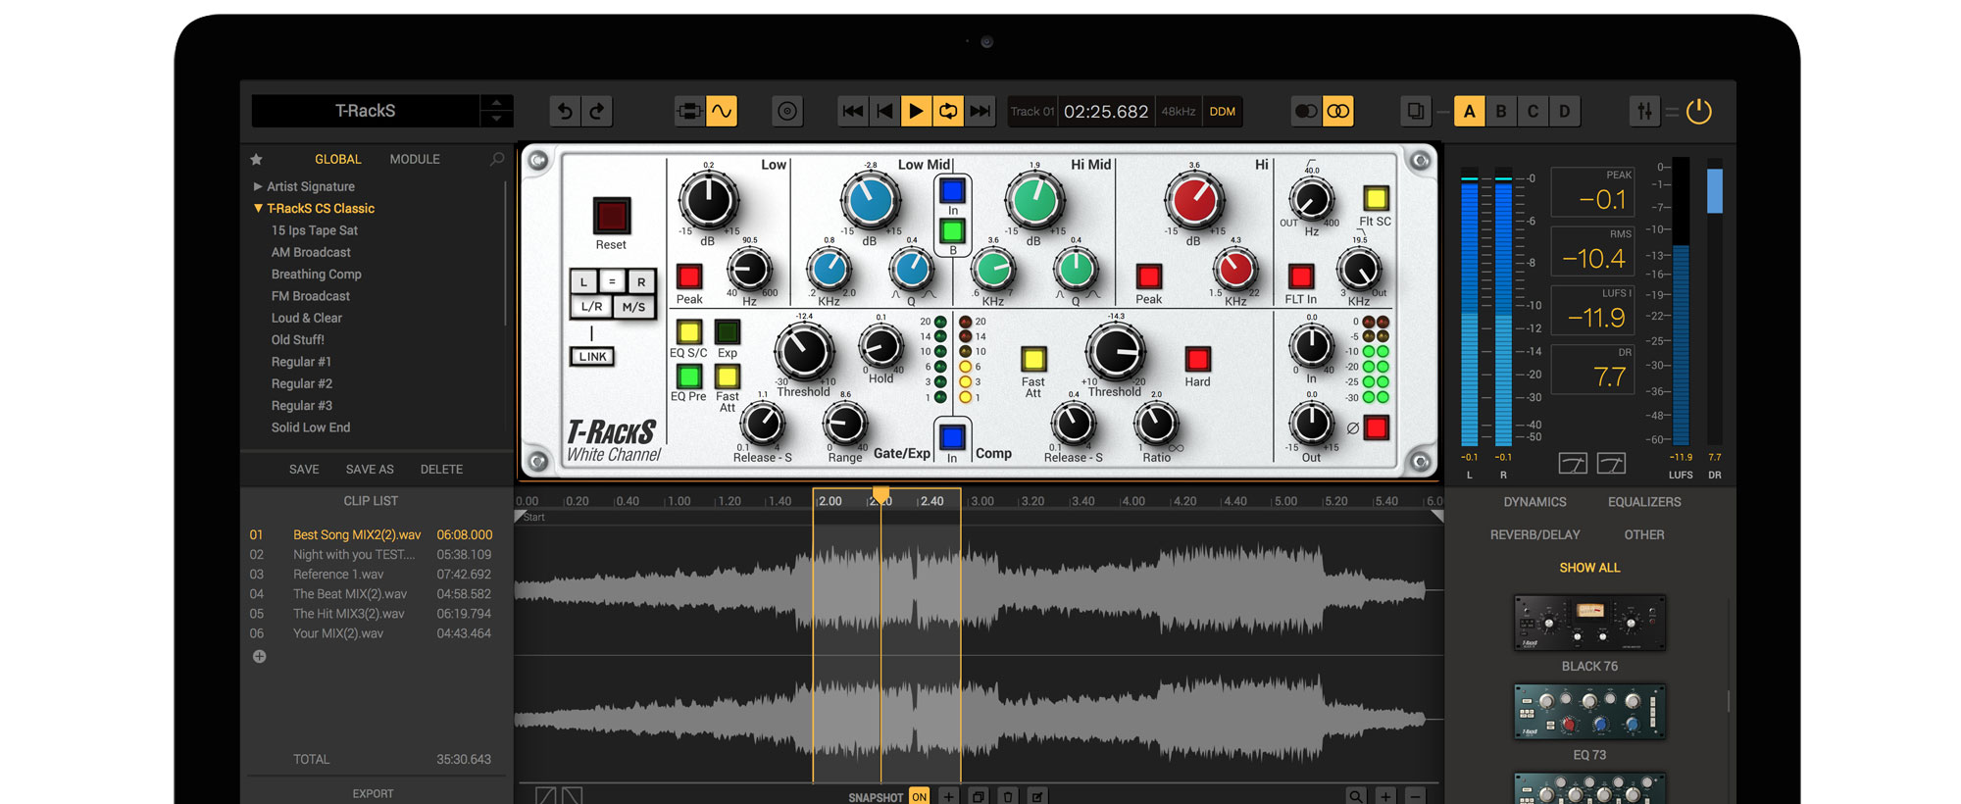Switch to the GLOBAL presets tab
Viewport: 1961px width, 804px height.
tap(338, 159)
